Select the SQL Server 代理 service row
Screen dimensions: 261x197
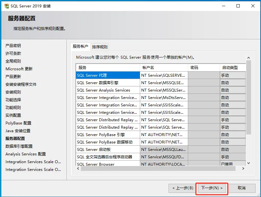coord(108,75)
